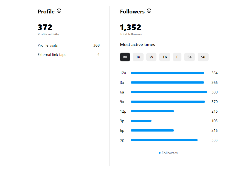Select the Saturday day button
The height and width of the screenshot is (171, 244).
189,57
